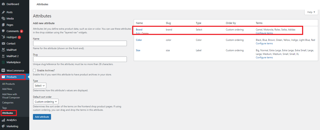The image size is (320, 130).
Task: Click the Pages icon in sidebar
Action: pyautogui.click(x=3, y=25)
